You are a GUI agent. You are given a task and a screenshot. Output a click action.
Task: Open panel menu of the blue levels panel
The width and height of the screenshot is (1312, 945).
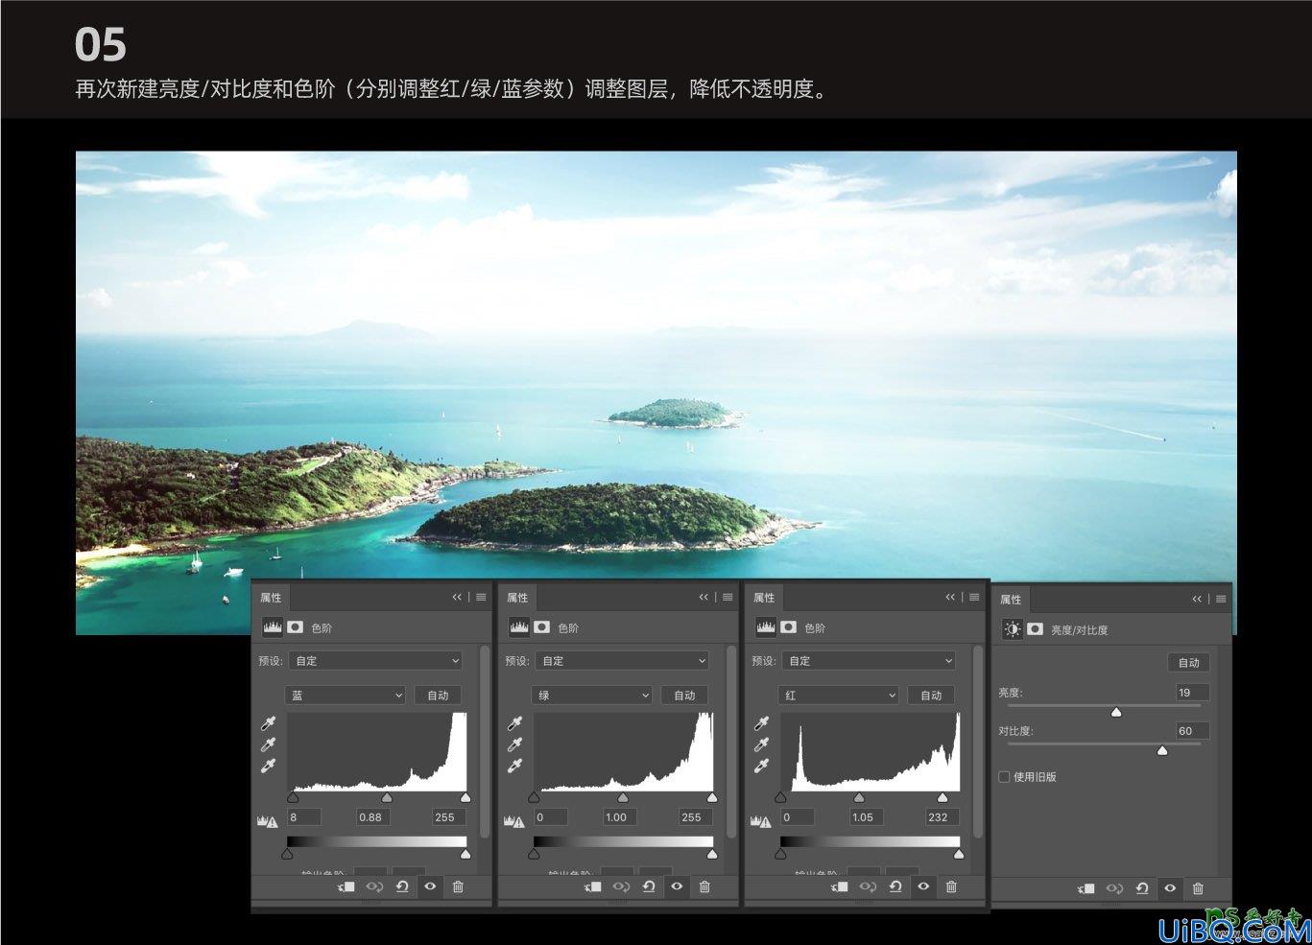point(481,597)
